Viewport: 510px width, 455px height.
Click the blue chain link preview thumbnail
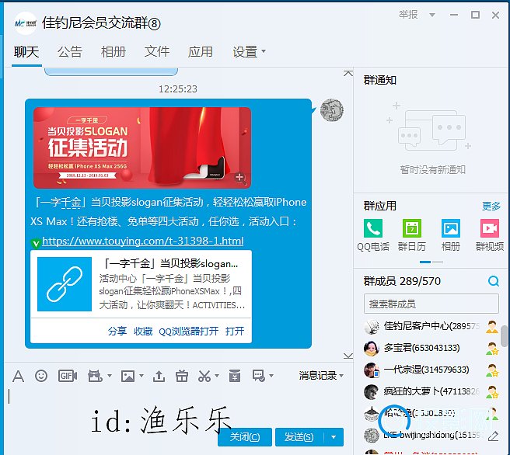click(x=65, y=284)
